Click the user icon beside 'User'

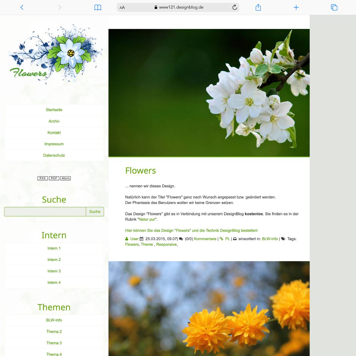(126, 239)
